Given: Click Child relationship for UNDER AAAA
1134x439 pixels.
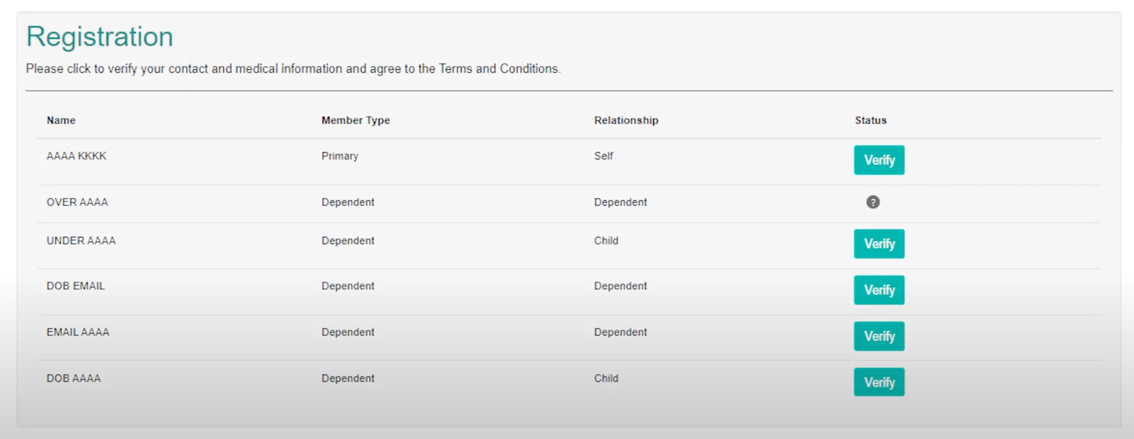Looking at the screenshot, I should click(606, 241).
